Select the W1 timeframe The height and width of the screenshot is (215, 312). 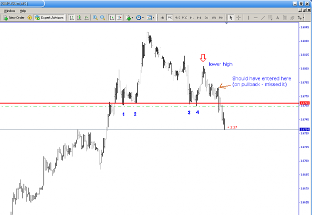pyautogui.click(x=214, y=17)
